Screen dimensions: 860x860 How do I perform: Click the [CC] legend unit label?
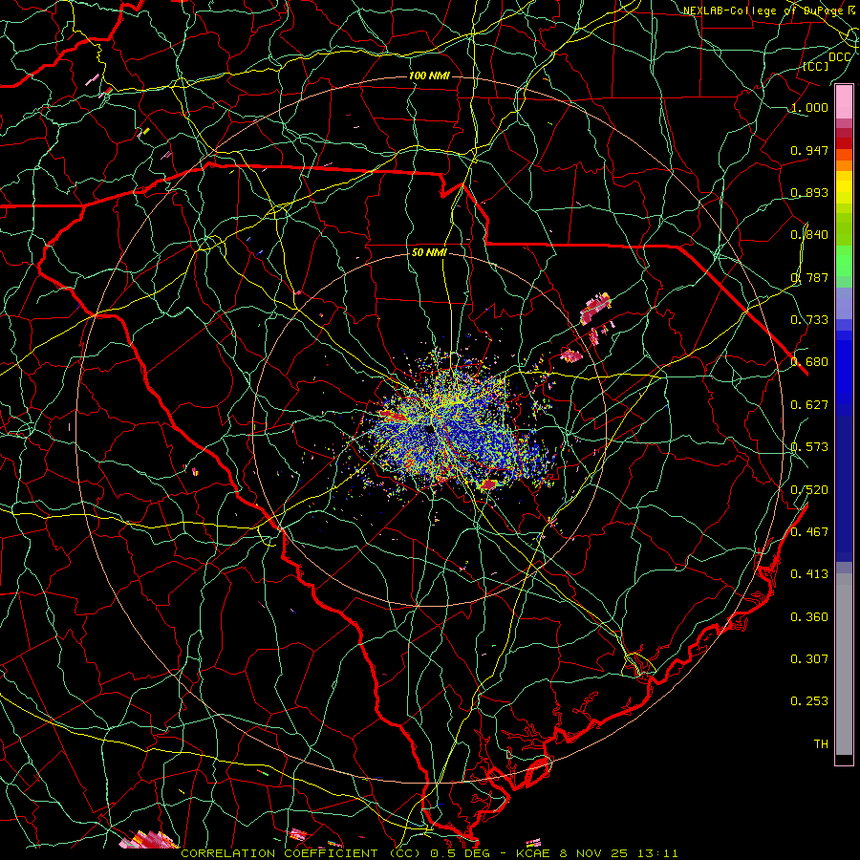816,67
